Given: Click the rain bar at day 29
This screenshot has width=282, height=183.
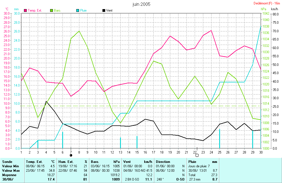Looking at the screenshot, I should pos(253,139).
